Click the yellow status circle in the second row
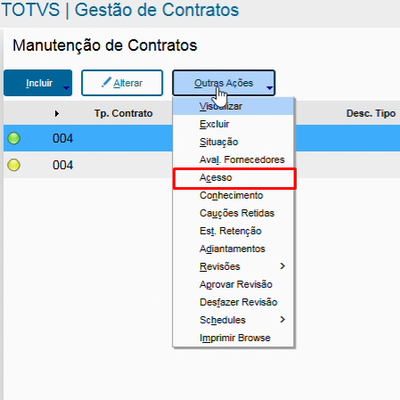 (x=13, y=165)
